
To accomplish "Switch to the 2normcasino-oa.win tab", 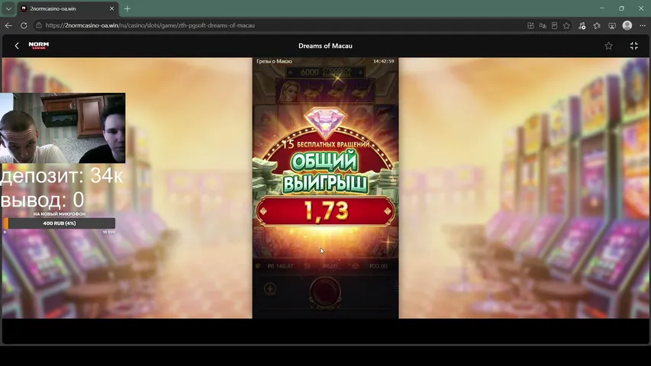I will [66, 8].
